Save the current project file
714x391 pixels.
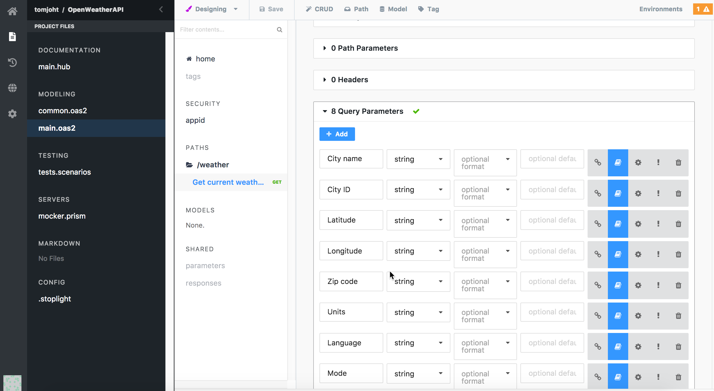coord(273,9)
